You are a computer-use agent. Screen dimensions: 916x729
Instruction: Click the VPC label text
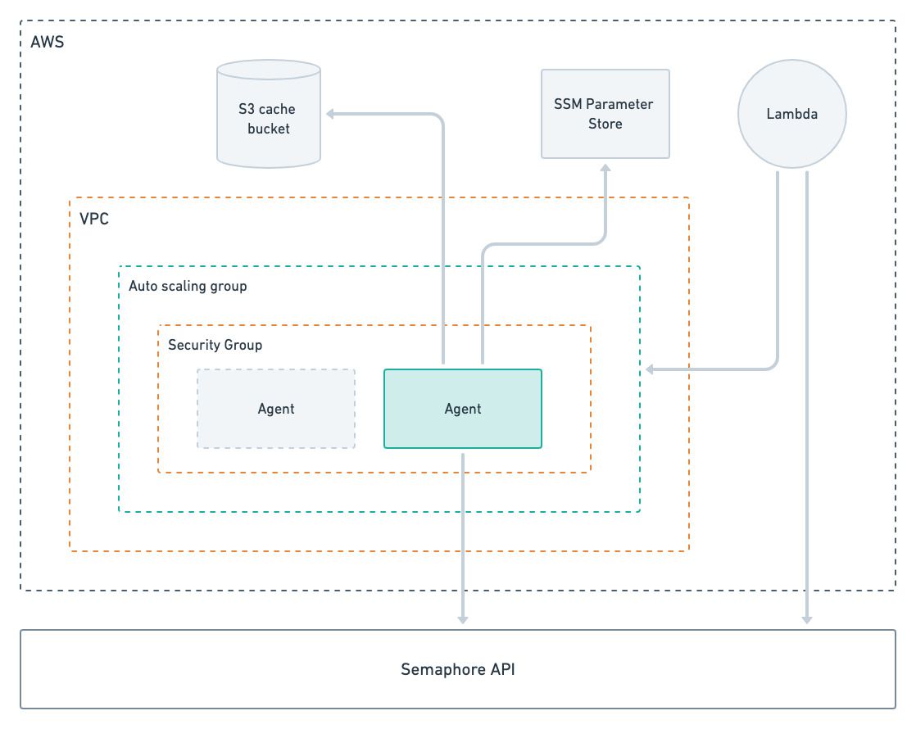(x=94, y=219)
